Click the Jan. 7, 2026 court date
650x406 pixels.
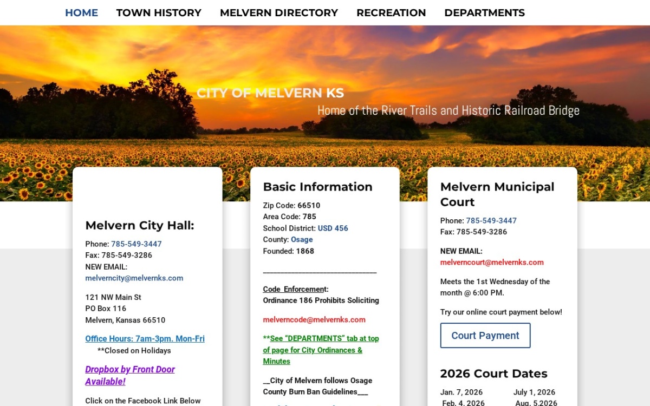click(x=461, y=392)
